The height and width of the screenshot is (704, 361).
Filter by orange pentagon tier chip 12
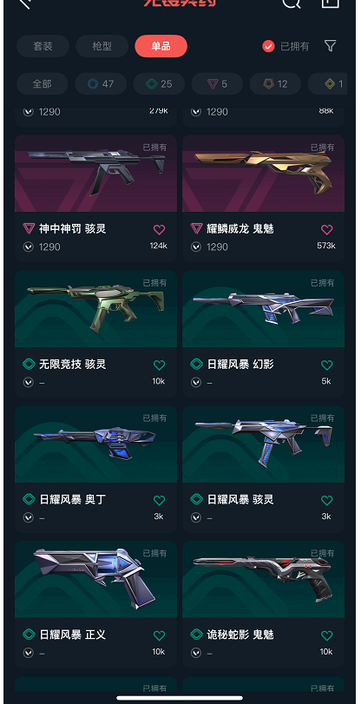(x=275, y=84)
